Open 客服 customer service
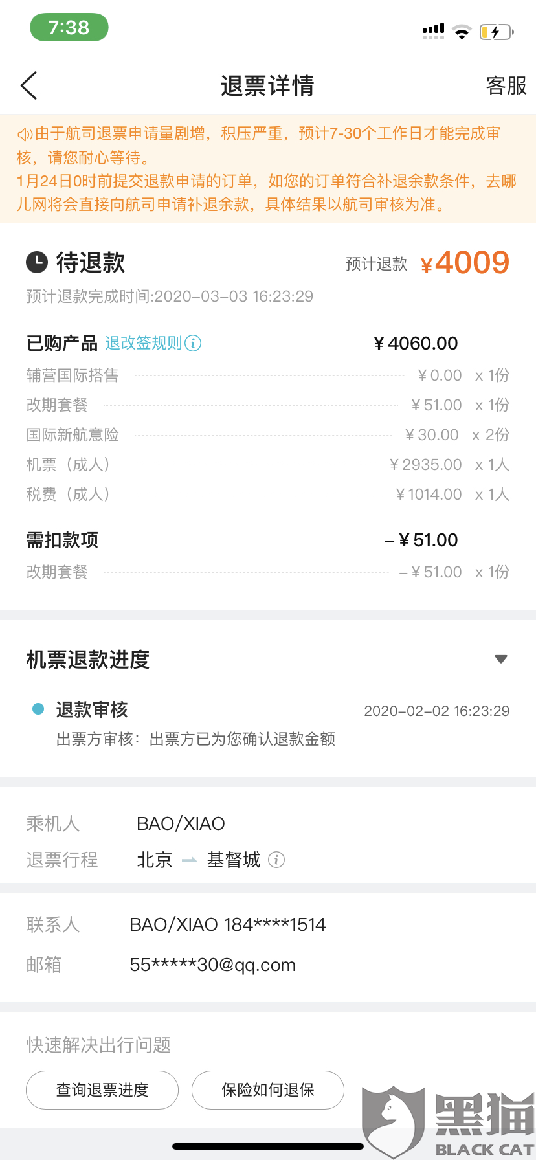Image resolution: width=536 pixels, height=1160 pixels. [x=506, y=85]
